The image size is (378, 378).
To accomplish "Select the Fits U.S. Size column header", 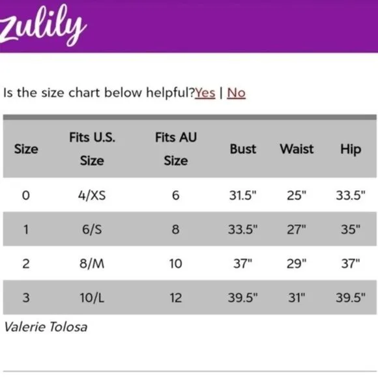I will coord(92,149).
